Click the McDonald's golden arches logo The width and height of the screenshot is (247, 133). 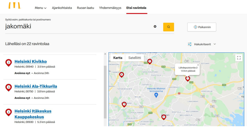click(x=14, y=5)
